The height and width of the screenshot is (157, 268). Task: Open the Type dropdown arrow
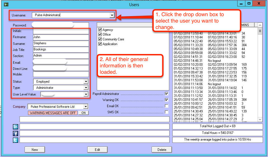[86, 88]
